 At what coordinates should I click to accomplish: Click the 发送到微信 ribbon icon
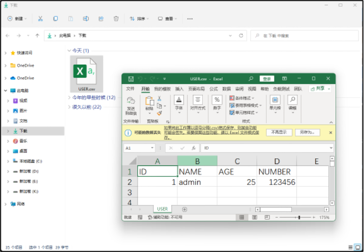click(131, 106)
